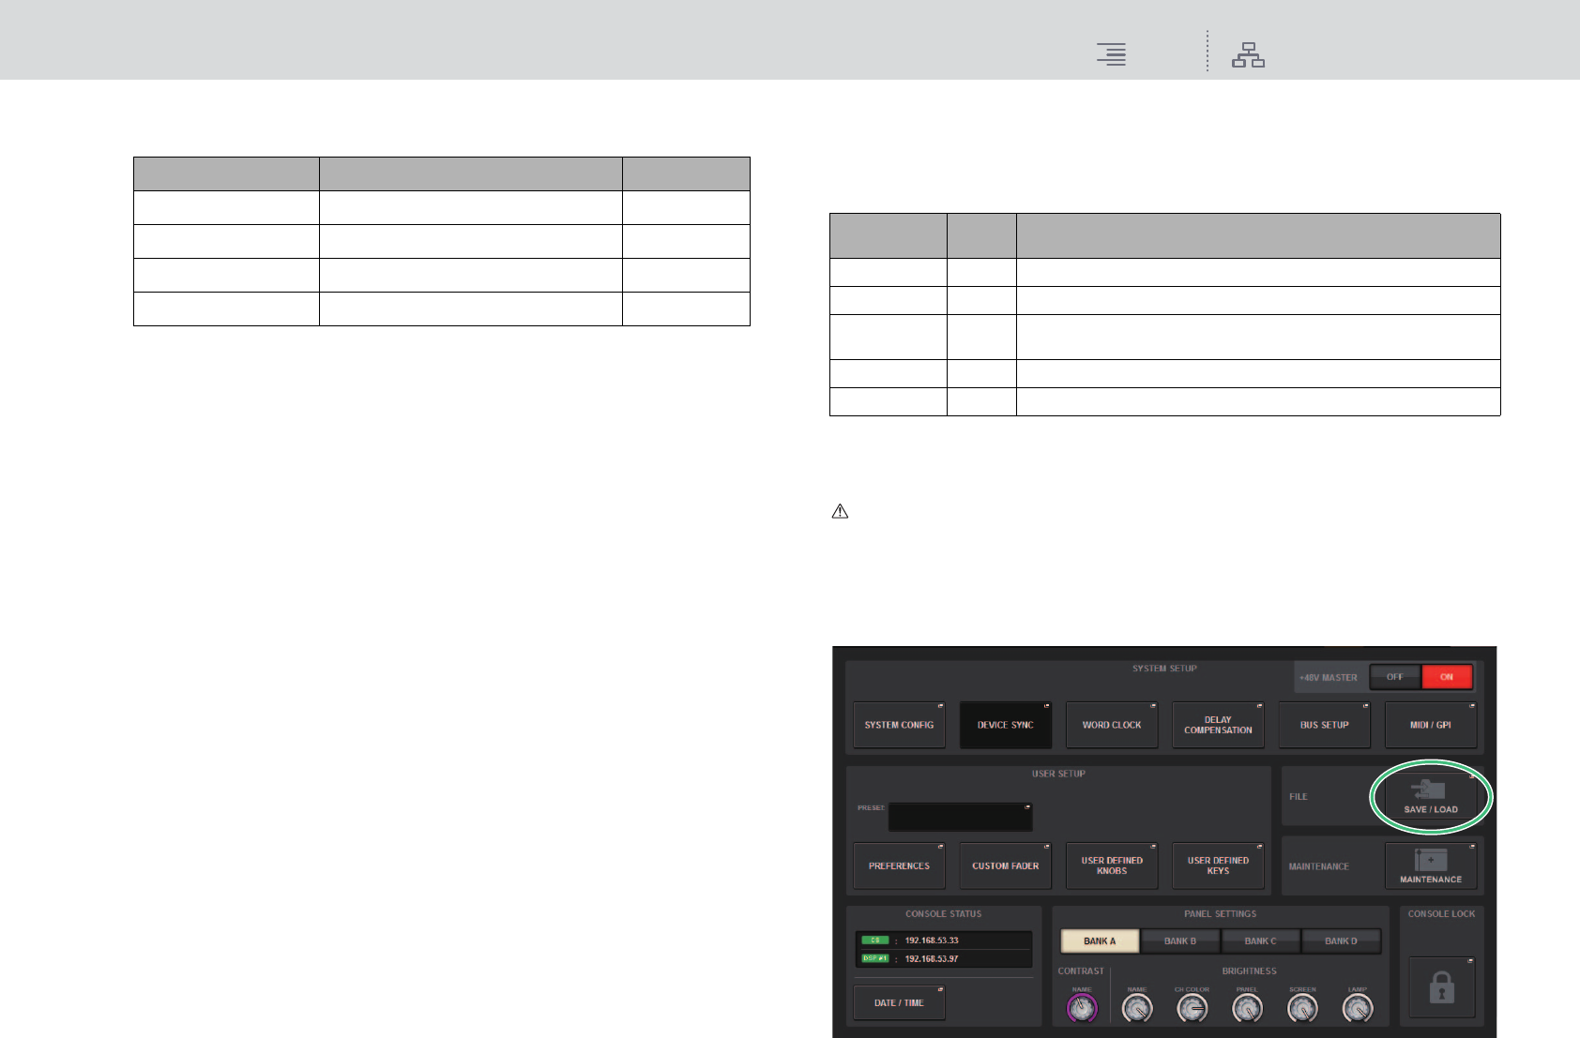This screenshot has width=1580, height=1038.
Task: Select the BRIGHTNESS NAME knob
Action: point(1137,1008)
